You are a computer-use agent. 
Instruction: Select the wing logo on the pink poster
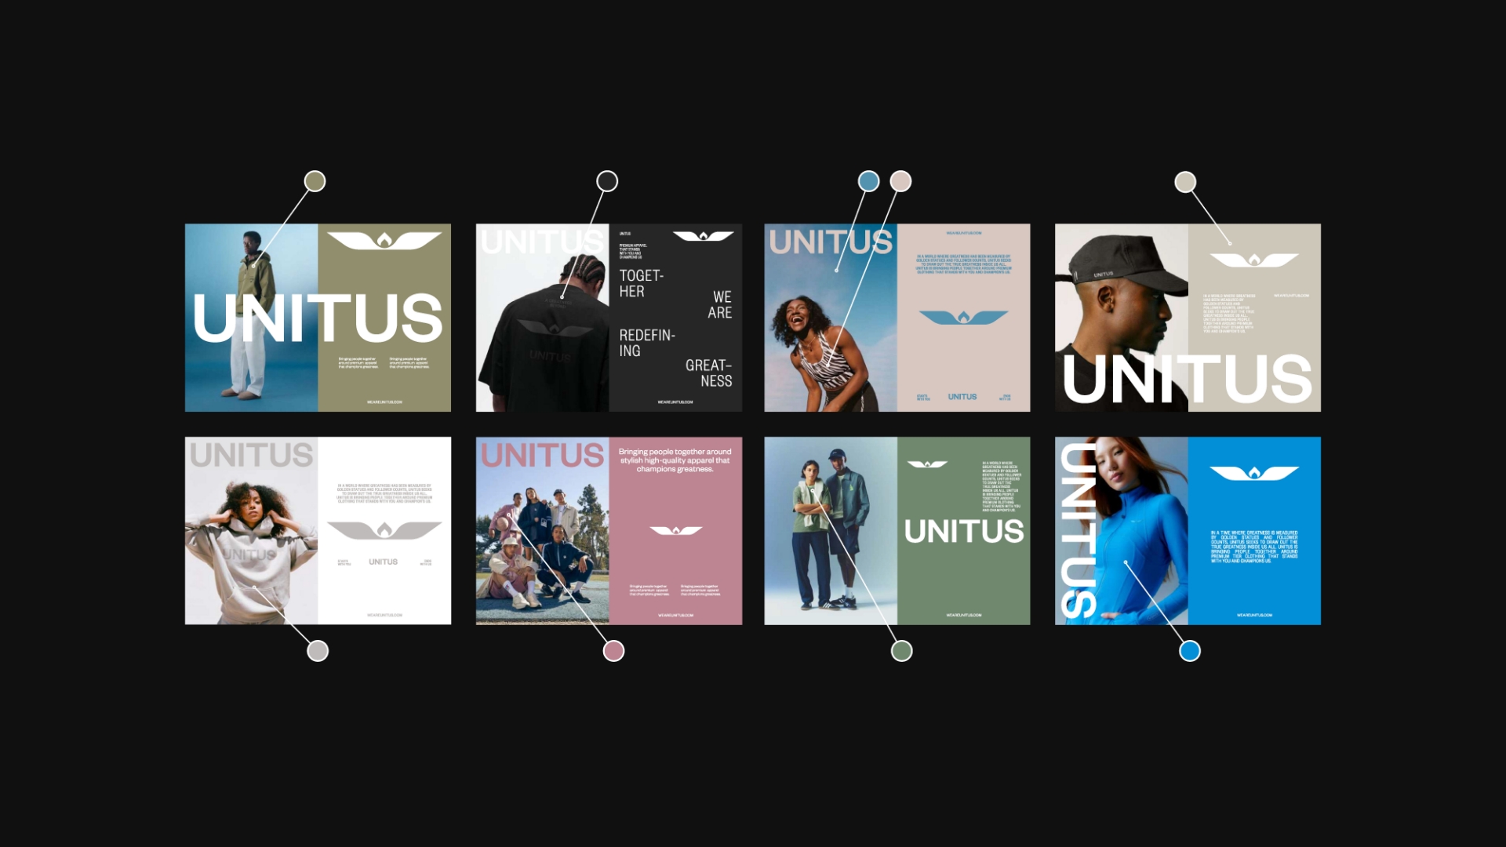click(677, 530)
